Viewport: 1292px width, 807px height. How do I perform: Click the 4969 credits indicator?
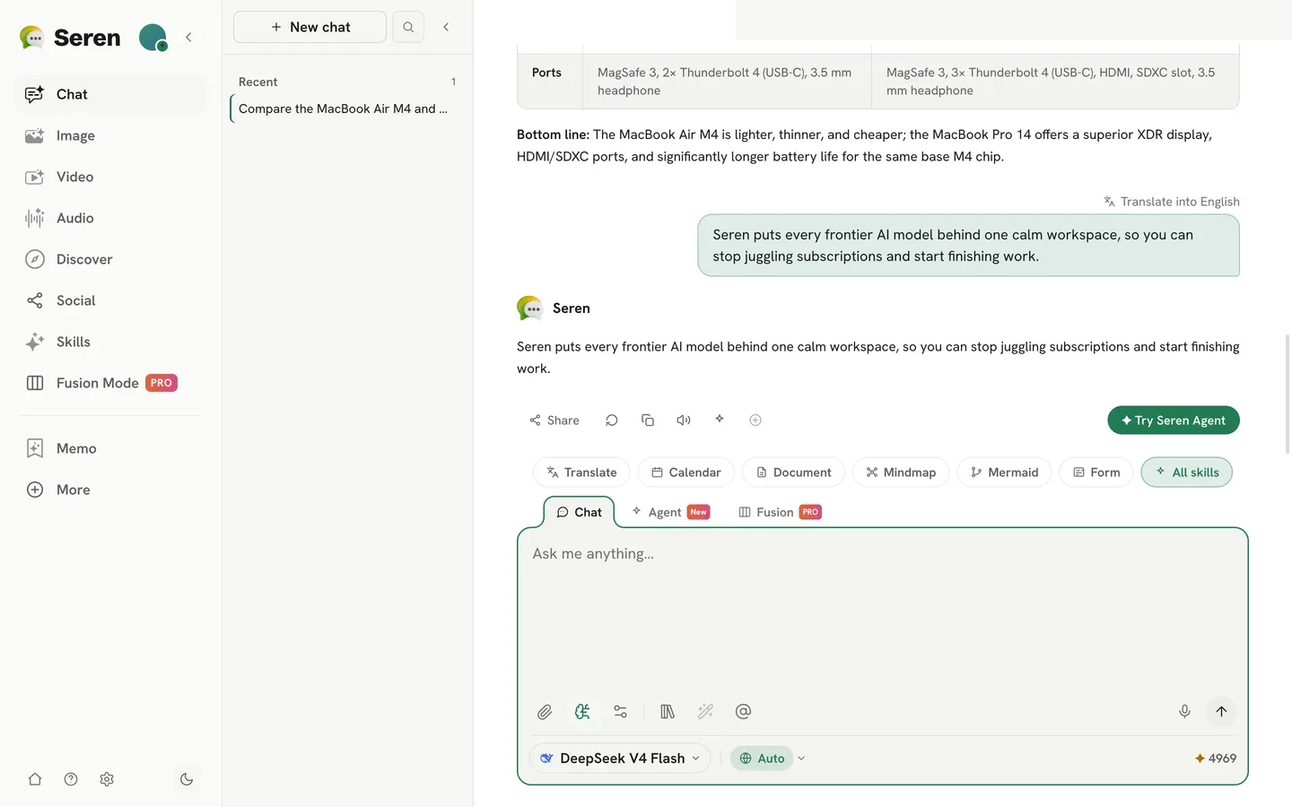1216,759
